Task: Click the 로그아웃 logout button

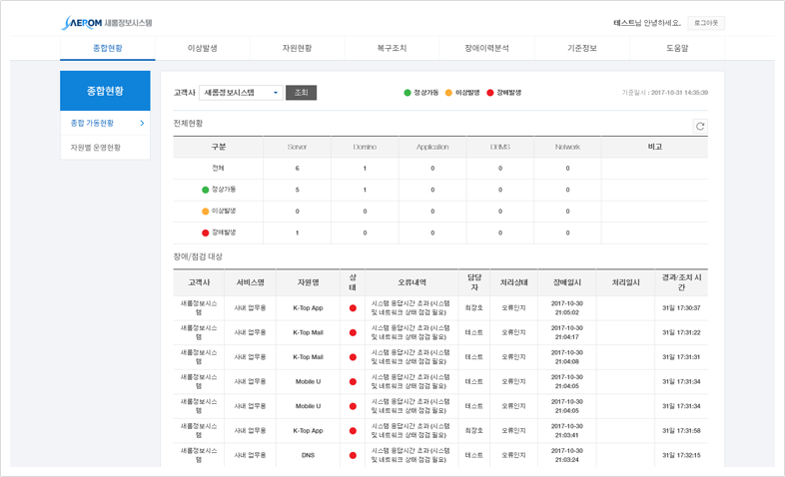Action: tap(706, 22)
